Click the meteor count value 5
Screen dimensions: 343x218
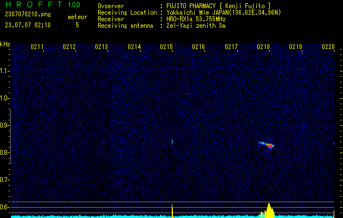point(77,25)
